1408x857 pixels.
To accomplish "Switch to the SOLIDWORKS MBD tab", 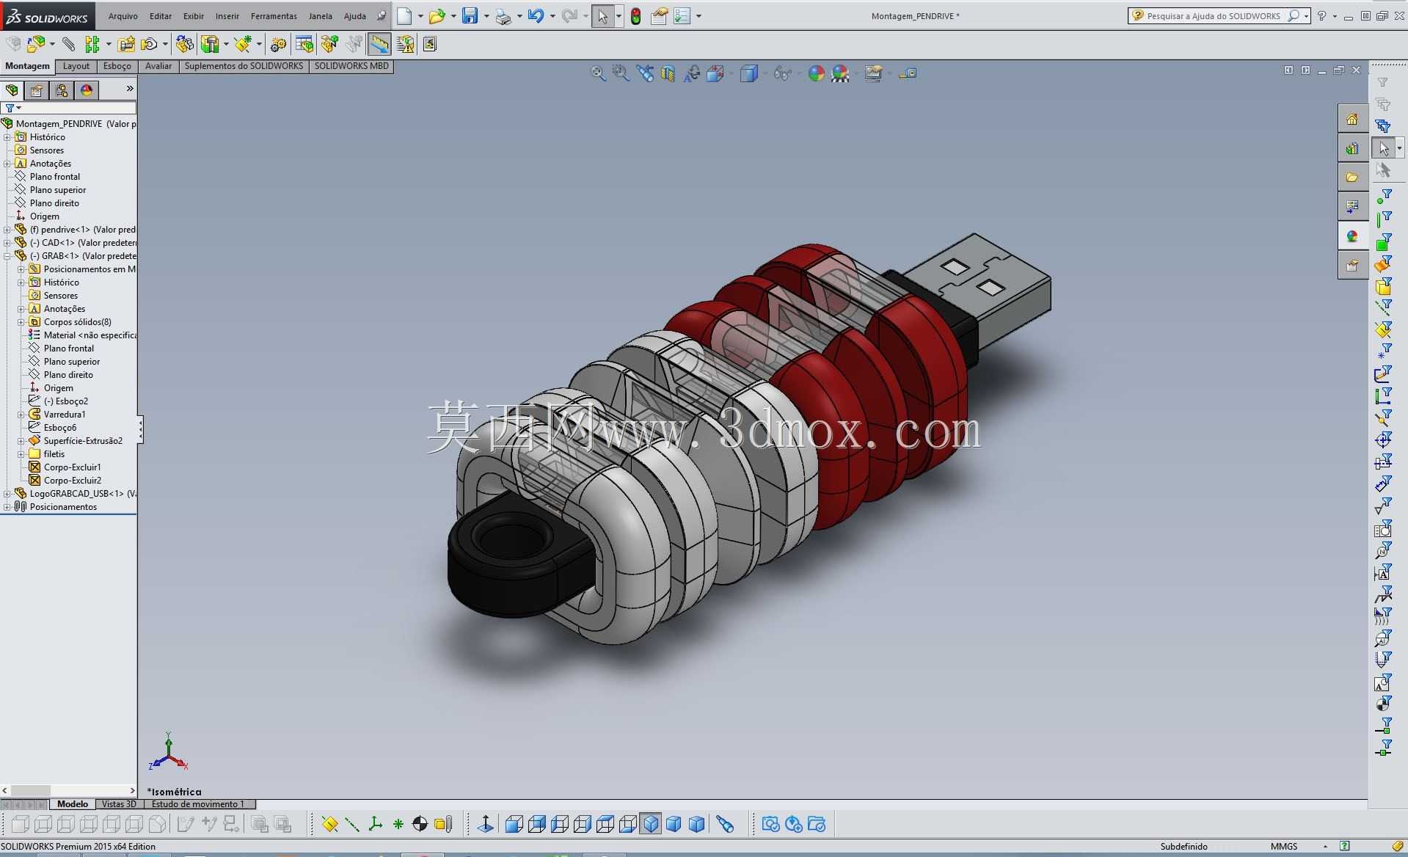I will coord(351,66).
